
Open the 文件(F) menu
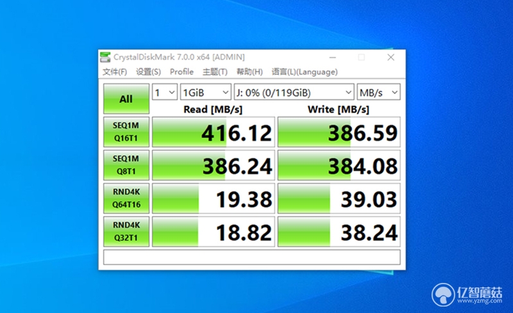coord(115,72)
